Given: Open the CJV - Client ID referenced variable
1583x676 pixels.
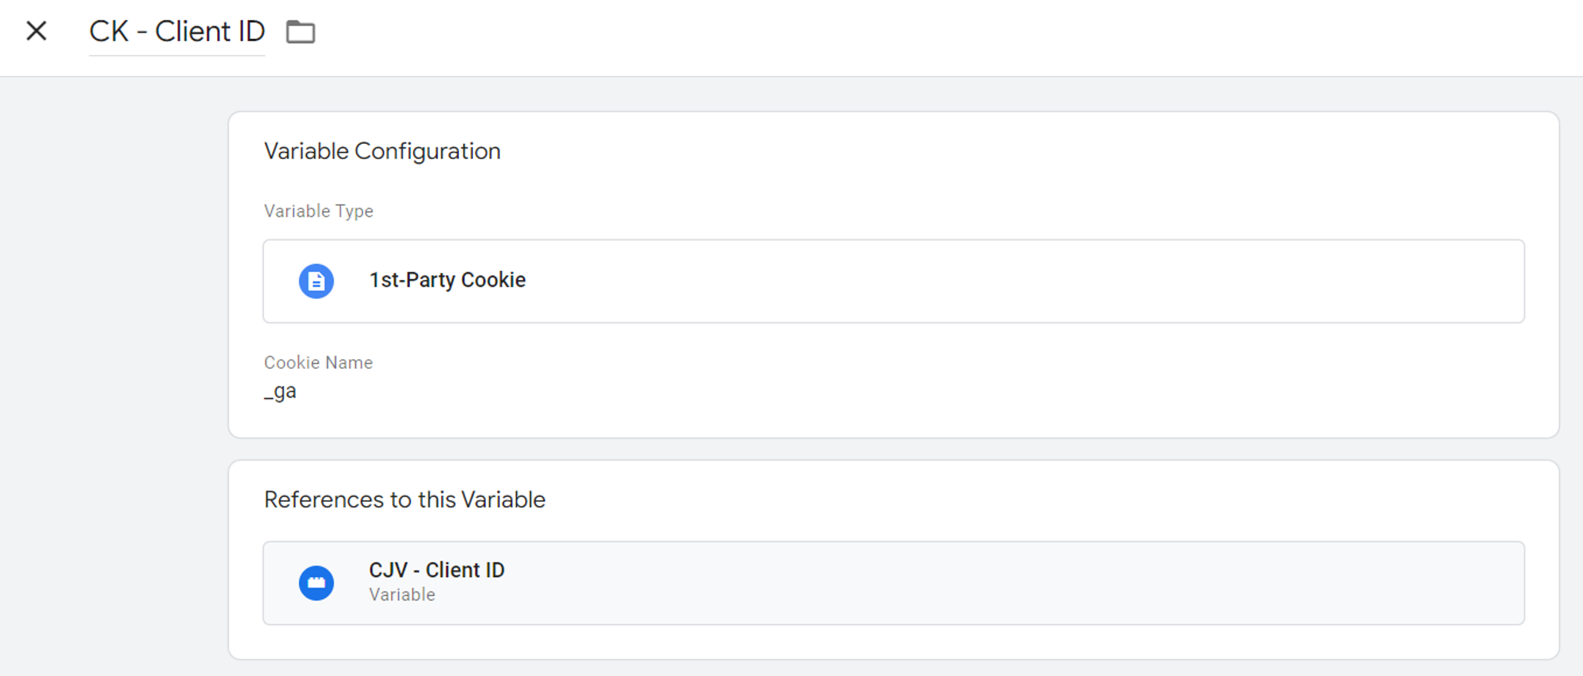Looking at the screenshot, I should pos(893,581).
